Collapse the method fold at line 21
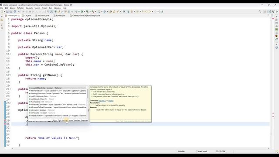 10,89
